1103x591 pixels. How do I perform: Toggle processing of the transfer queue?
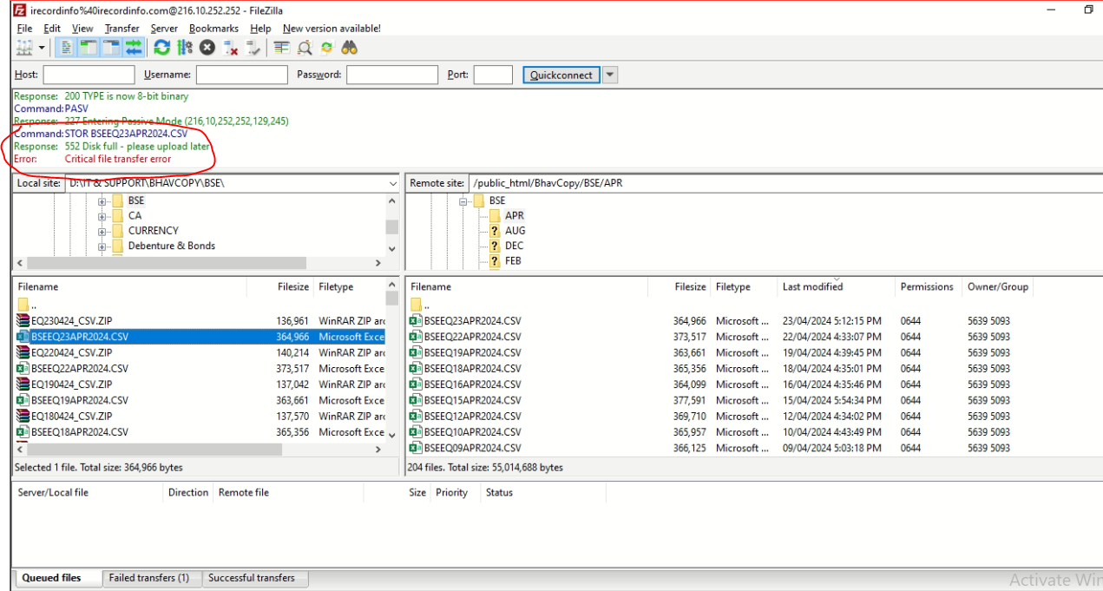click(x=184, y=48)
